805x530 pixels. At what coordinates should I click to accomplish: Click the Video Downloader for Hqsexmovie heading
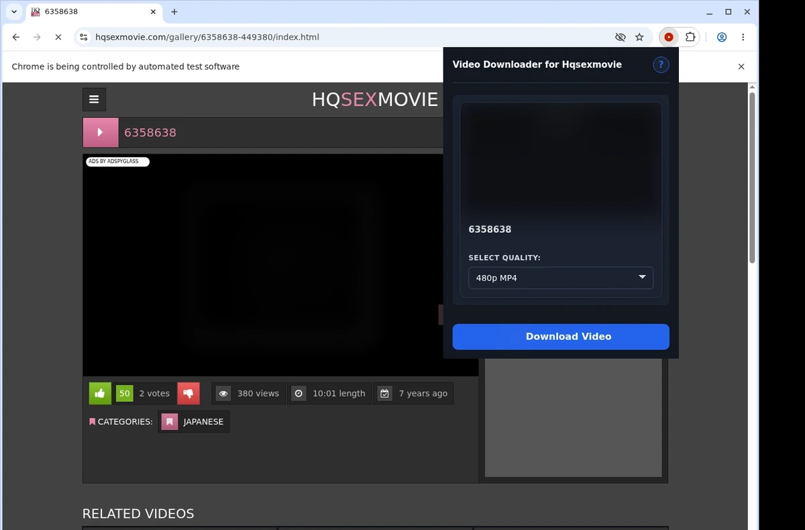(x=537, y=64)
